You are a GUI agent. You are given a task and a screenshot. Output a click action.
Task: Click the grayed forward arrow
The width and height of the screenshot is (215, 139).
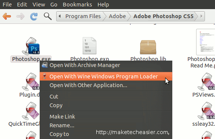coord(20,16)
